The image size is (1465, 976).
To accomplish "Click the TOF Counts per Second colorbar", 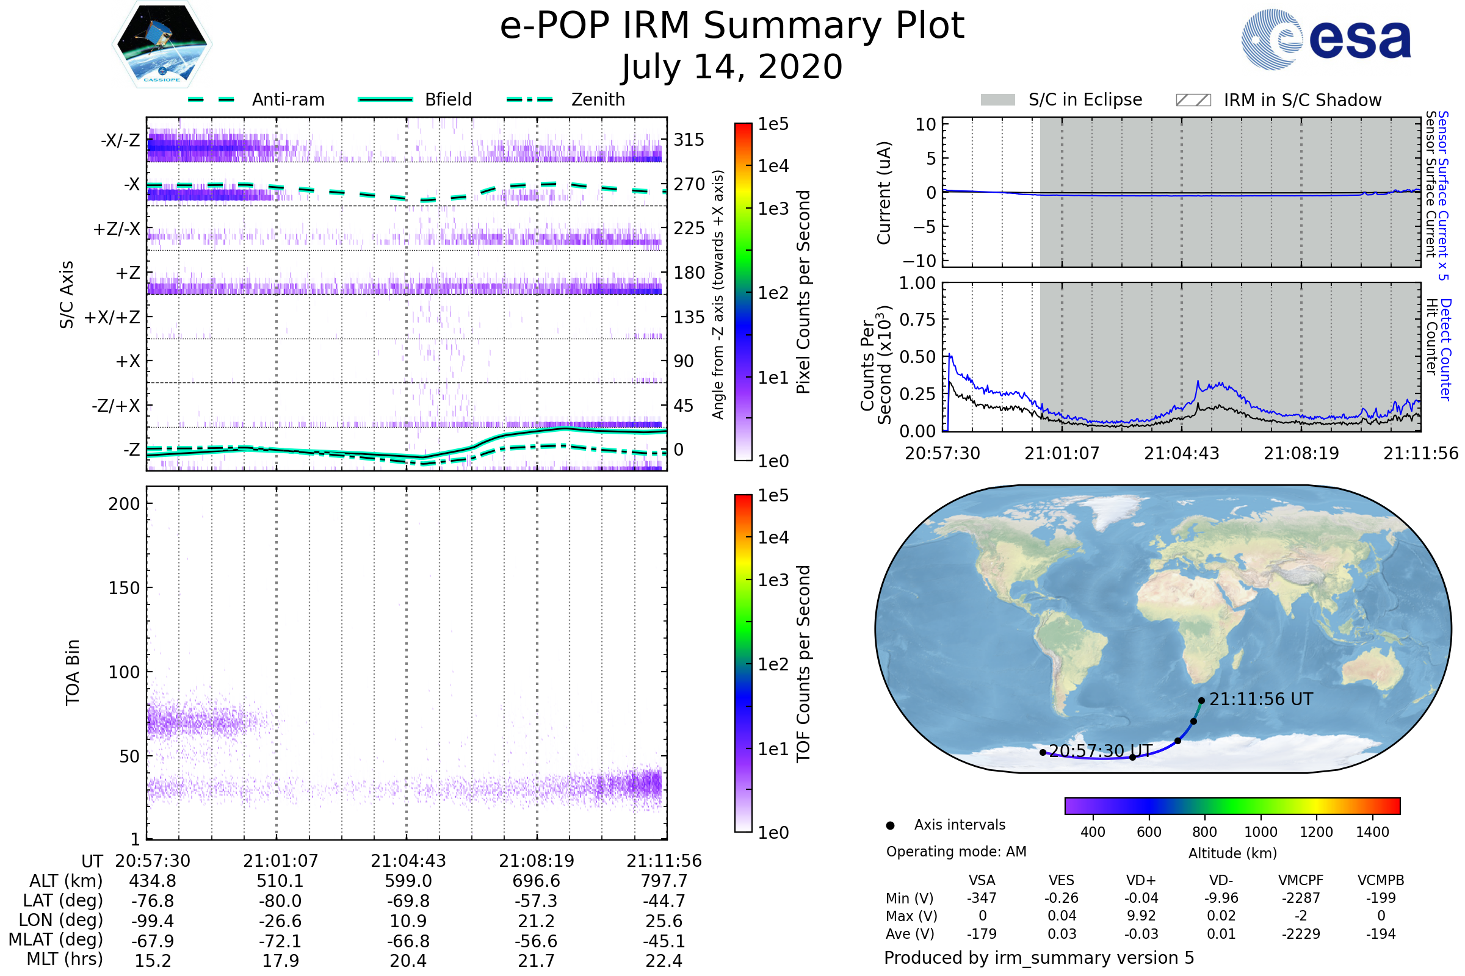I will [x=743, y=663].
